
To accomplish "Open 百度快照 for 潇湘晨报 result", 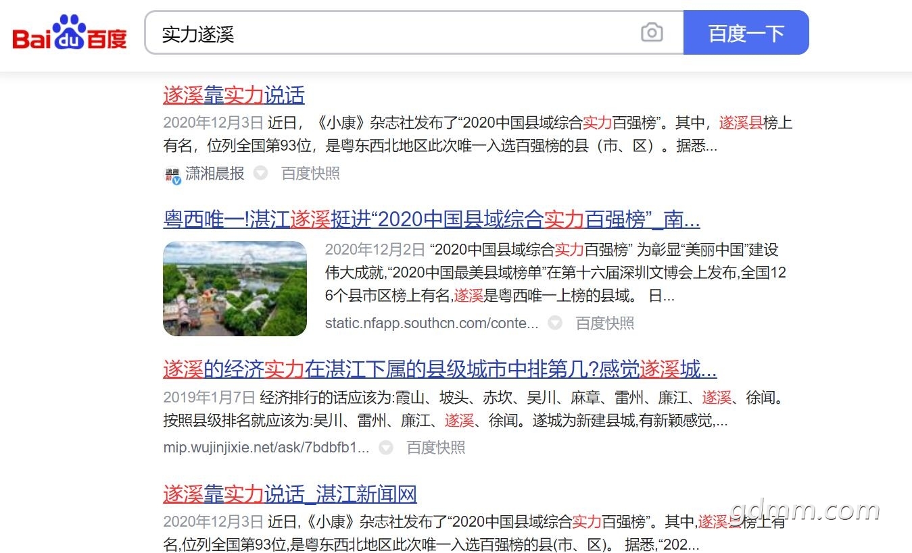I will [x=310, y=174].
